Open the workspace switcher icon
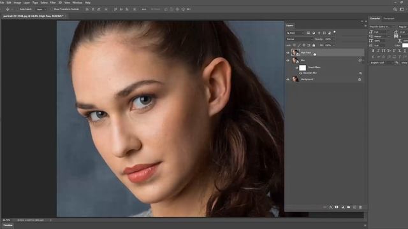Screen dimensions: 408x229 coord(402,9)
